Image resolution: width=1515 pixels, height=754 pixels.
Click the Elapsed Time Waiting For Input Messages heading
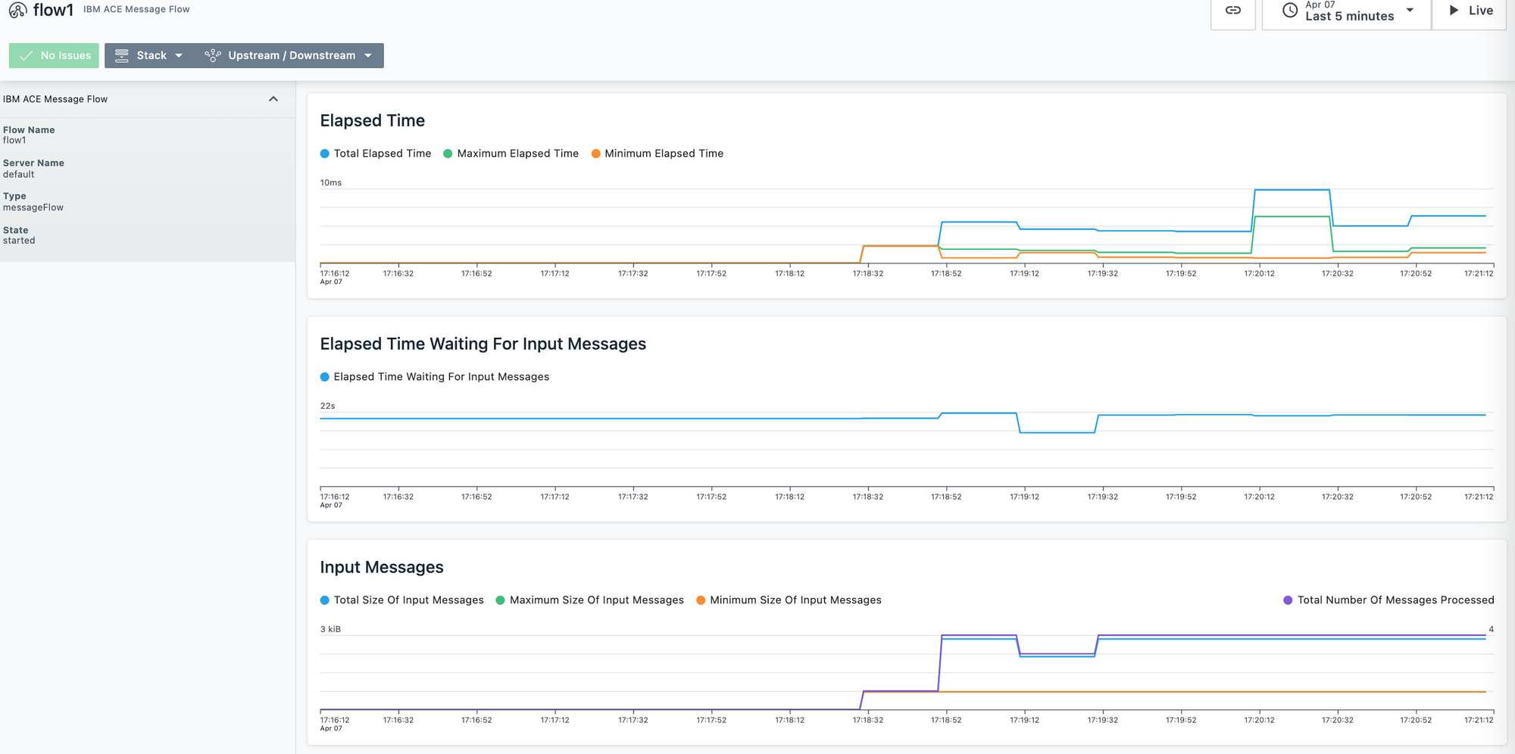click(x=483, y=344)
